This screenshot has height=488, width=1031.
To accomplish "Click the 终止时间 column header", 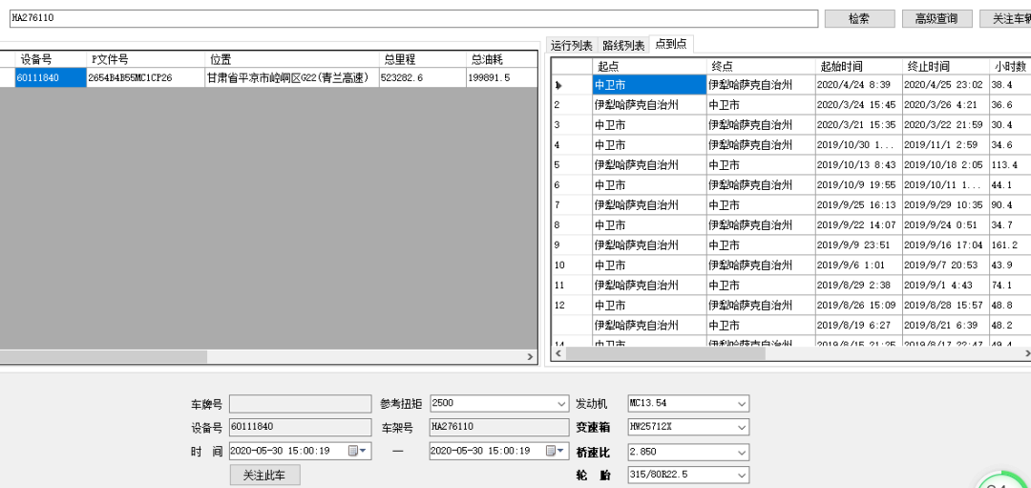I will click(945, 67).
